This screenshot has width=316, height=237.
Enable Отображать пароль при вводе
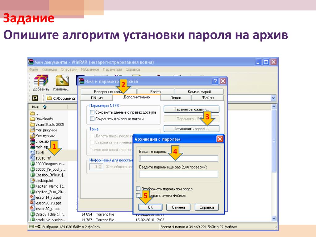pos(138,189)
